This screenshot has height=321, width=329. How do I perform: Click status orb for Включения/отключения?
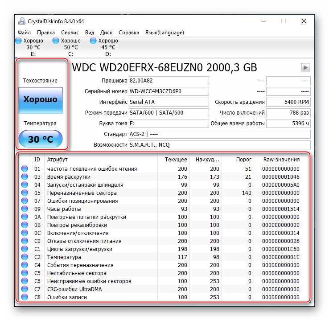25,233
